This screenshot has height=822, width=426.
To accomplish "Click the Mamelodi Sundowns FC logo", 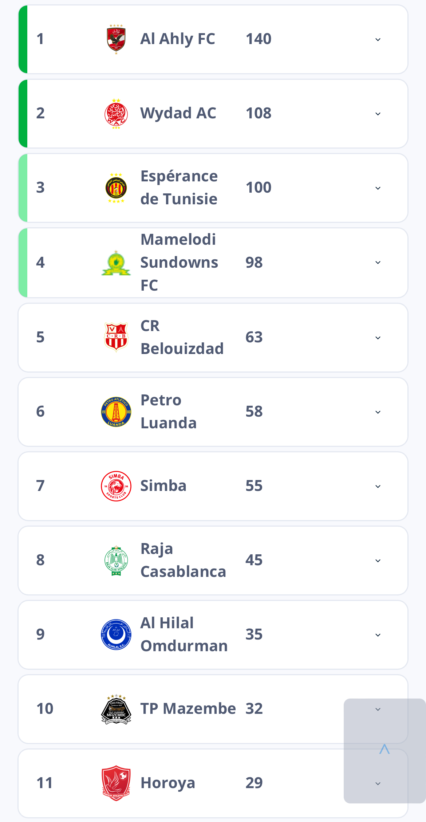I will 116,263.
